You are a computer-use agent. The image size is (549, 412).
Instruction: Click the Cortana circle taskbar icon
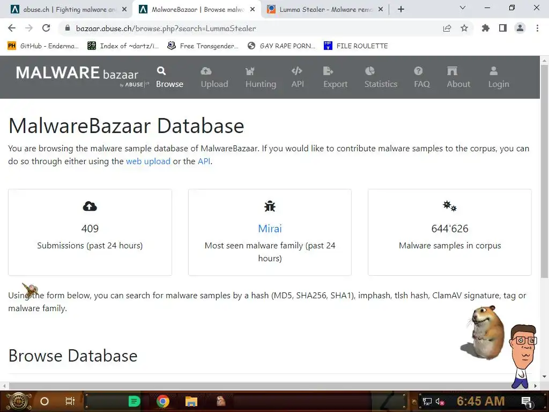click(x=44, y=401)
